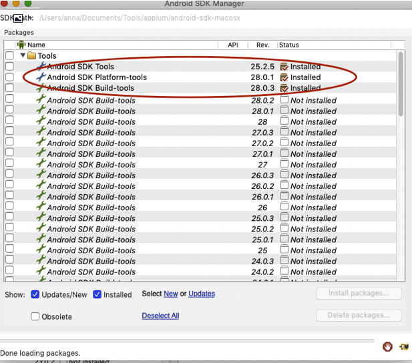The height and width of the screenshot is (363, 412).
Task: Click the Tools folder icon
Action: 31,55
